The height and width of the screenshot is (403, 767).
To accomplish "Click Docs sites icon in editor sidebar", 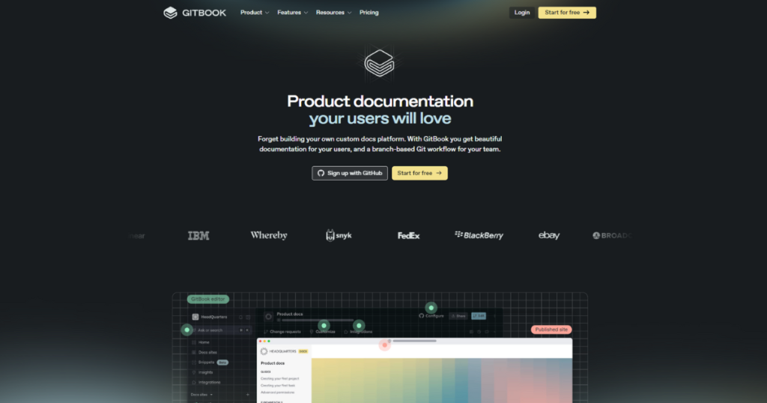I will pos(194,352).
